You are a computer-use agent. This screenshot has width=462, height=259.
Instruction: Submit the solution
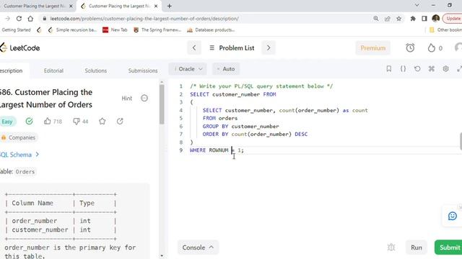coord(448,247)
